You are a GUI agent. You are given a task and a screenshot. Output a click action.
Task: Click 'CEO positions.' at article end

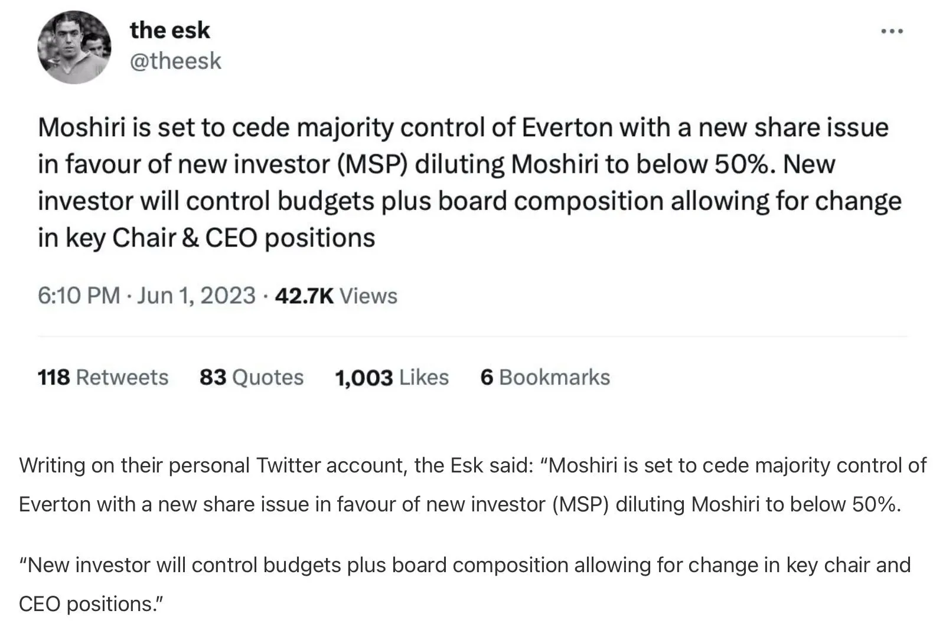91,604
